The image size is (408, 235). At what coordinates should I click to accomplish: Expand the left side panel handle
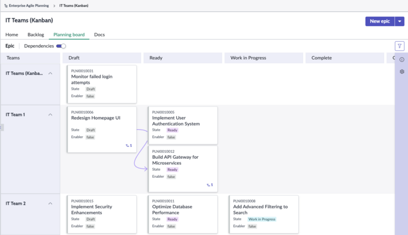[x=2, y=127]
